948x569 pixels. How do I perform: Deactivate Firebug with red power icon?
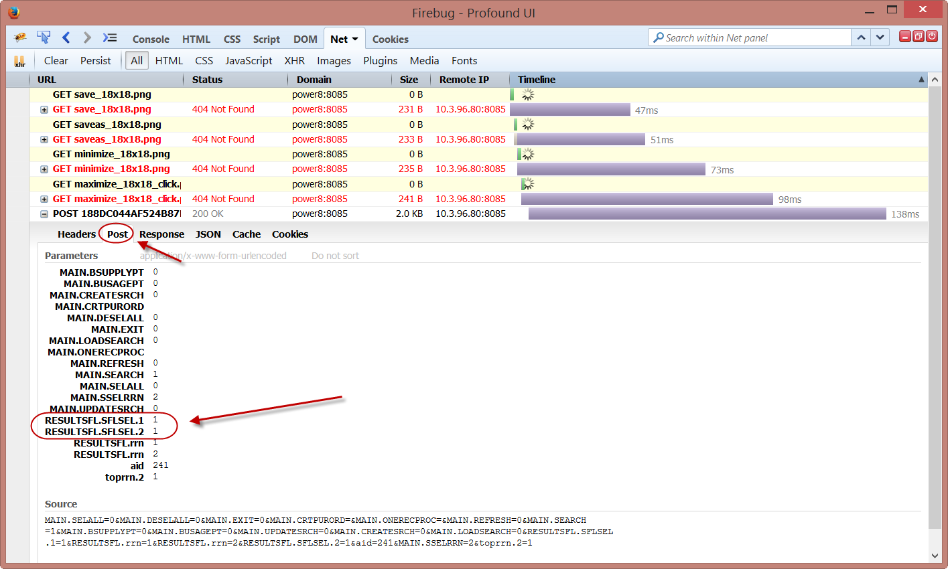[x=931, y=36]
